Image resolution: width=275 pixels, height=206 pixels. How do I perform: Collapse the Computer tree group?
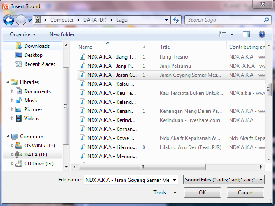pyautogui.click(x=8, y=137)
